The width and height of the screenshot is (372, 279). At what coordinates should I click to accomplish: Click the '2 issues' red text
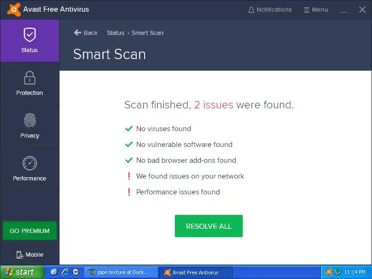tap(213, 105)
